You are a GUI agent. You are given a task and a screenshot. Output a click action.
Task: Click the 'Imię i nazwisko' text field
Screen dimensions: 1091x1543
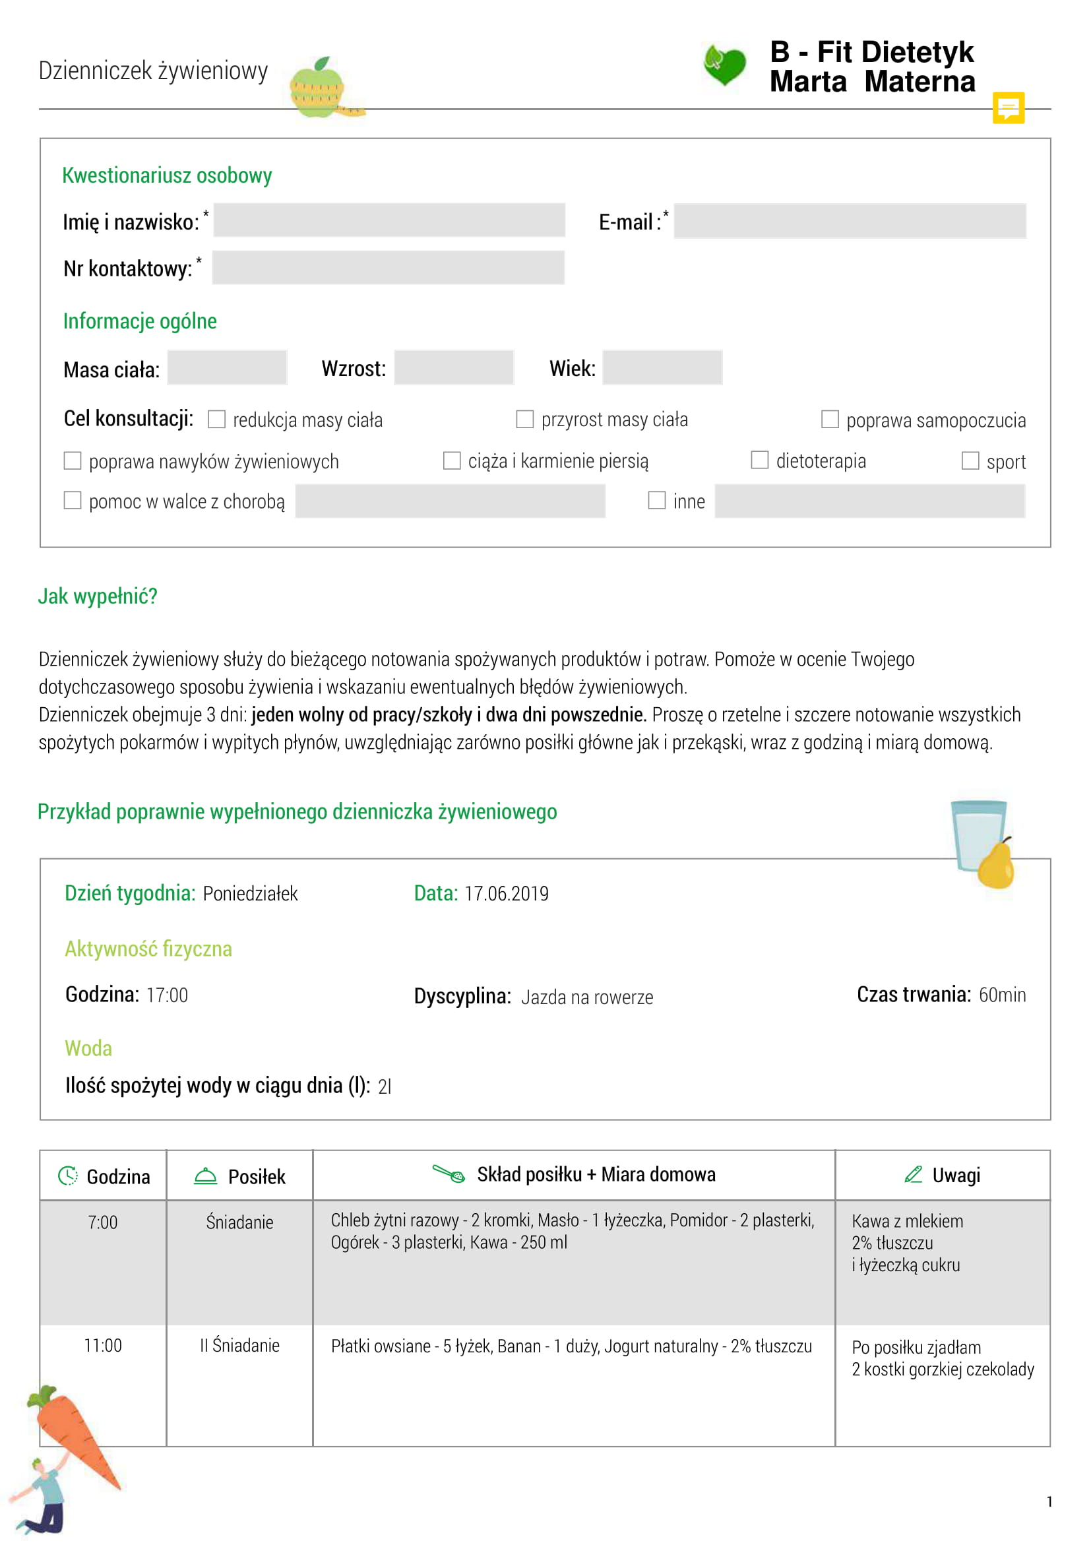point(389,220)
